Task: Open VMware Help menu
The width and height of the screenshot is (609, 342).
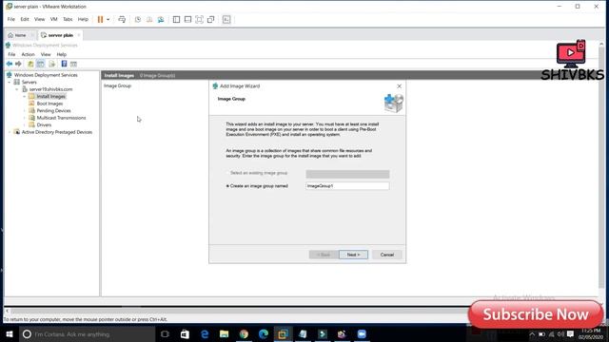Action: coord(83,19)
